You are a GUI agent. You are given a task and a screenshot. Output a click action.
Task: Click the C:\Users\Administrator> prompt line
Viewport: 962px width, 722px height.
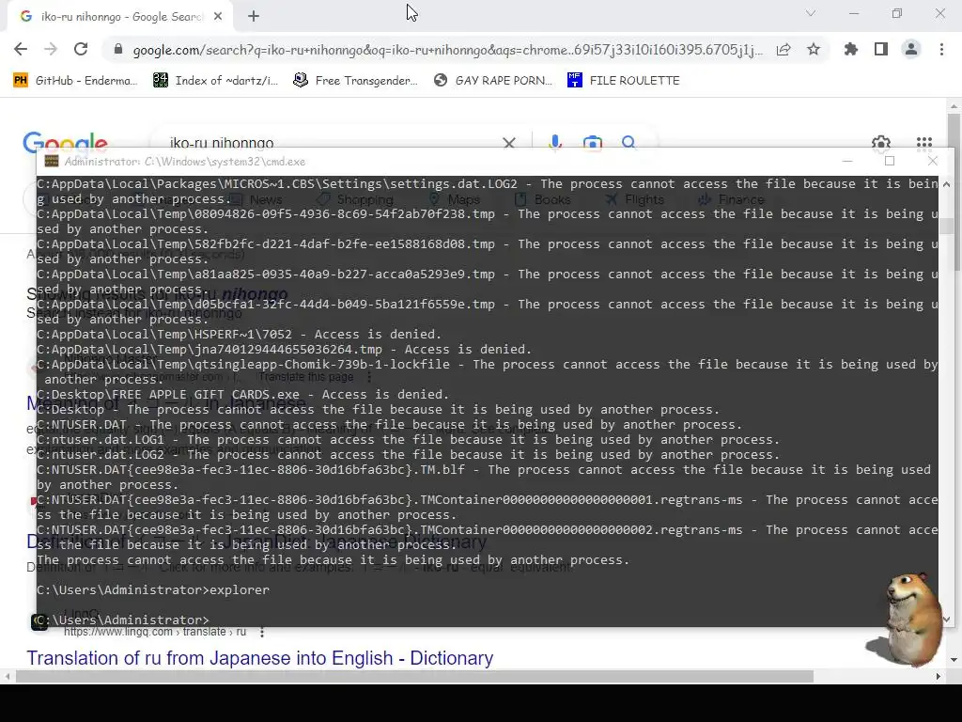tap(123, 620)
